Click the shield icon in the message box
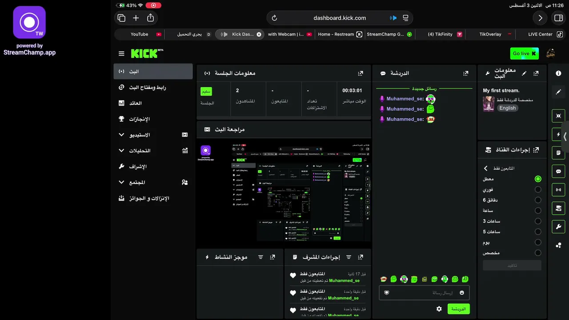Screen dimensions: 569x320 pos(386,292)
